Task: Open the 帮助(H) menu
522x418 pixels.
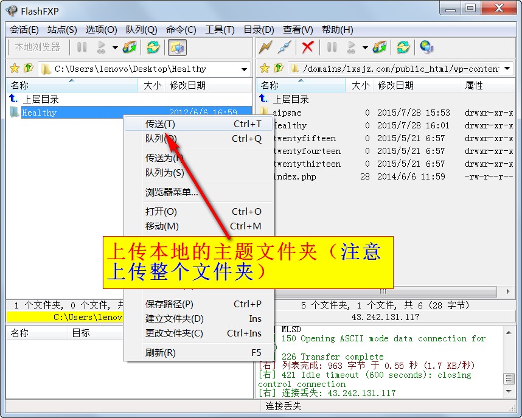Action: (337, 30)
